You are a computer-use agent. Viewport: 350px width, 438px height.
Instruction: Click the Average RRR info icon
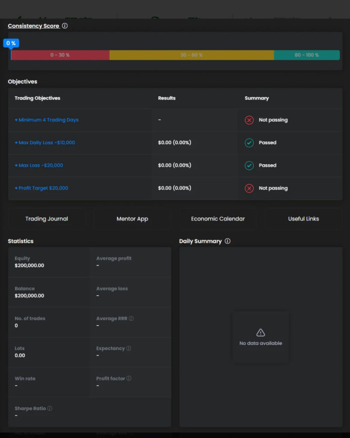(x=131, y=319)
